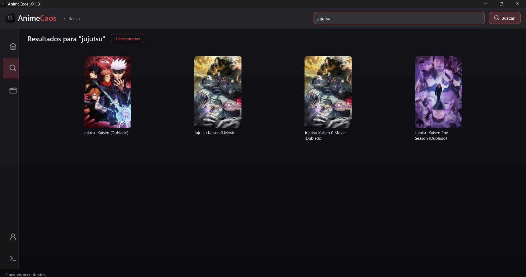This screenshot has width=526, height=277.
Task: Restore down the AnimeCaos window
Action: (x=501, y=4)
